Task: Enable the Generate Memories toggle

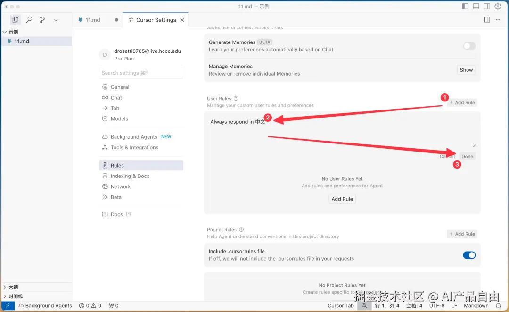Action: tap(469, 46)
